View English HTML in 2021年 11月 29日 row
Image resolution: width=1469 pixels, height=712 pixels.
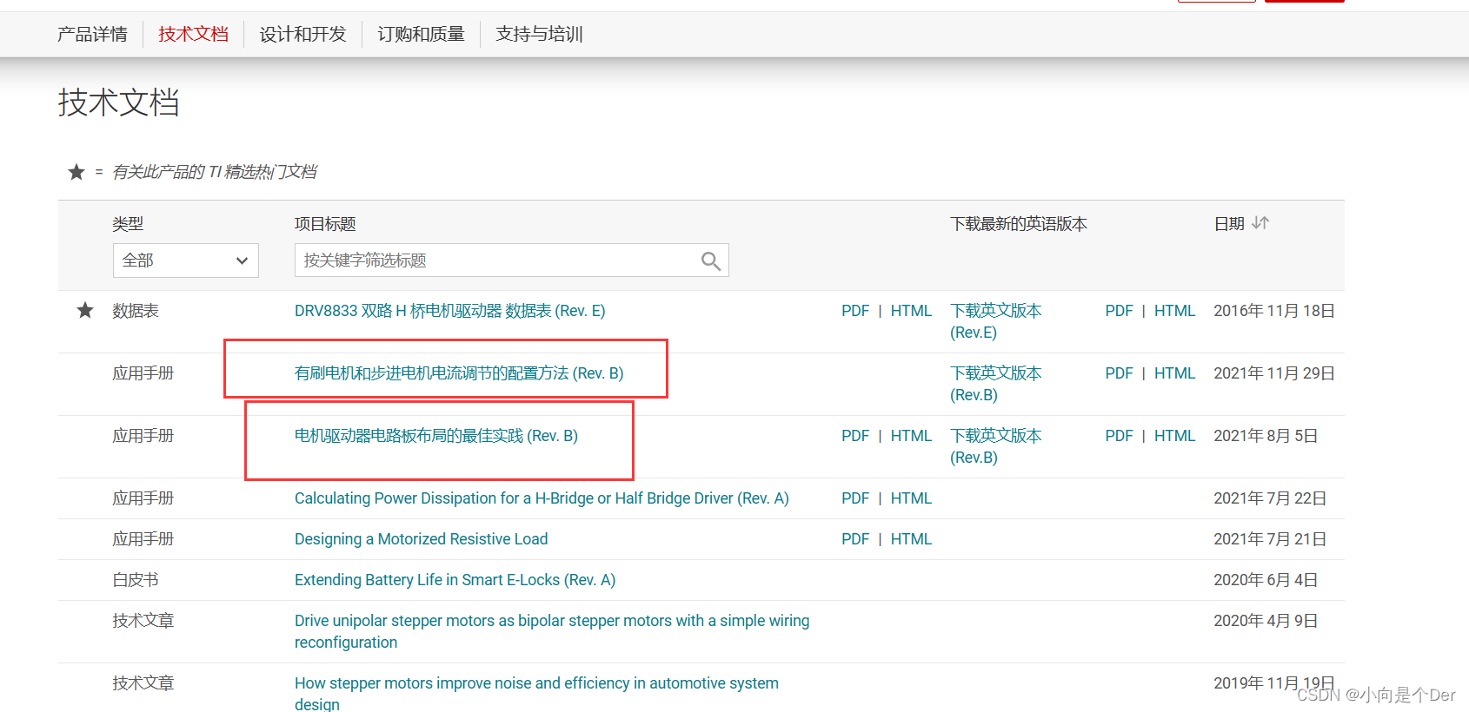(1174, 373)
